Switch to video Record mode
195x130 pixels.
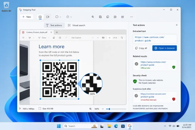click(x=48, y=17)
